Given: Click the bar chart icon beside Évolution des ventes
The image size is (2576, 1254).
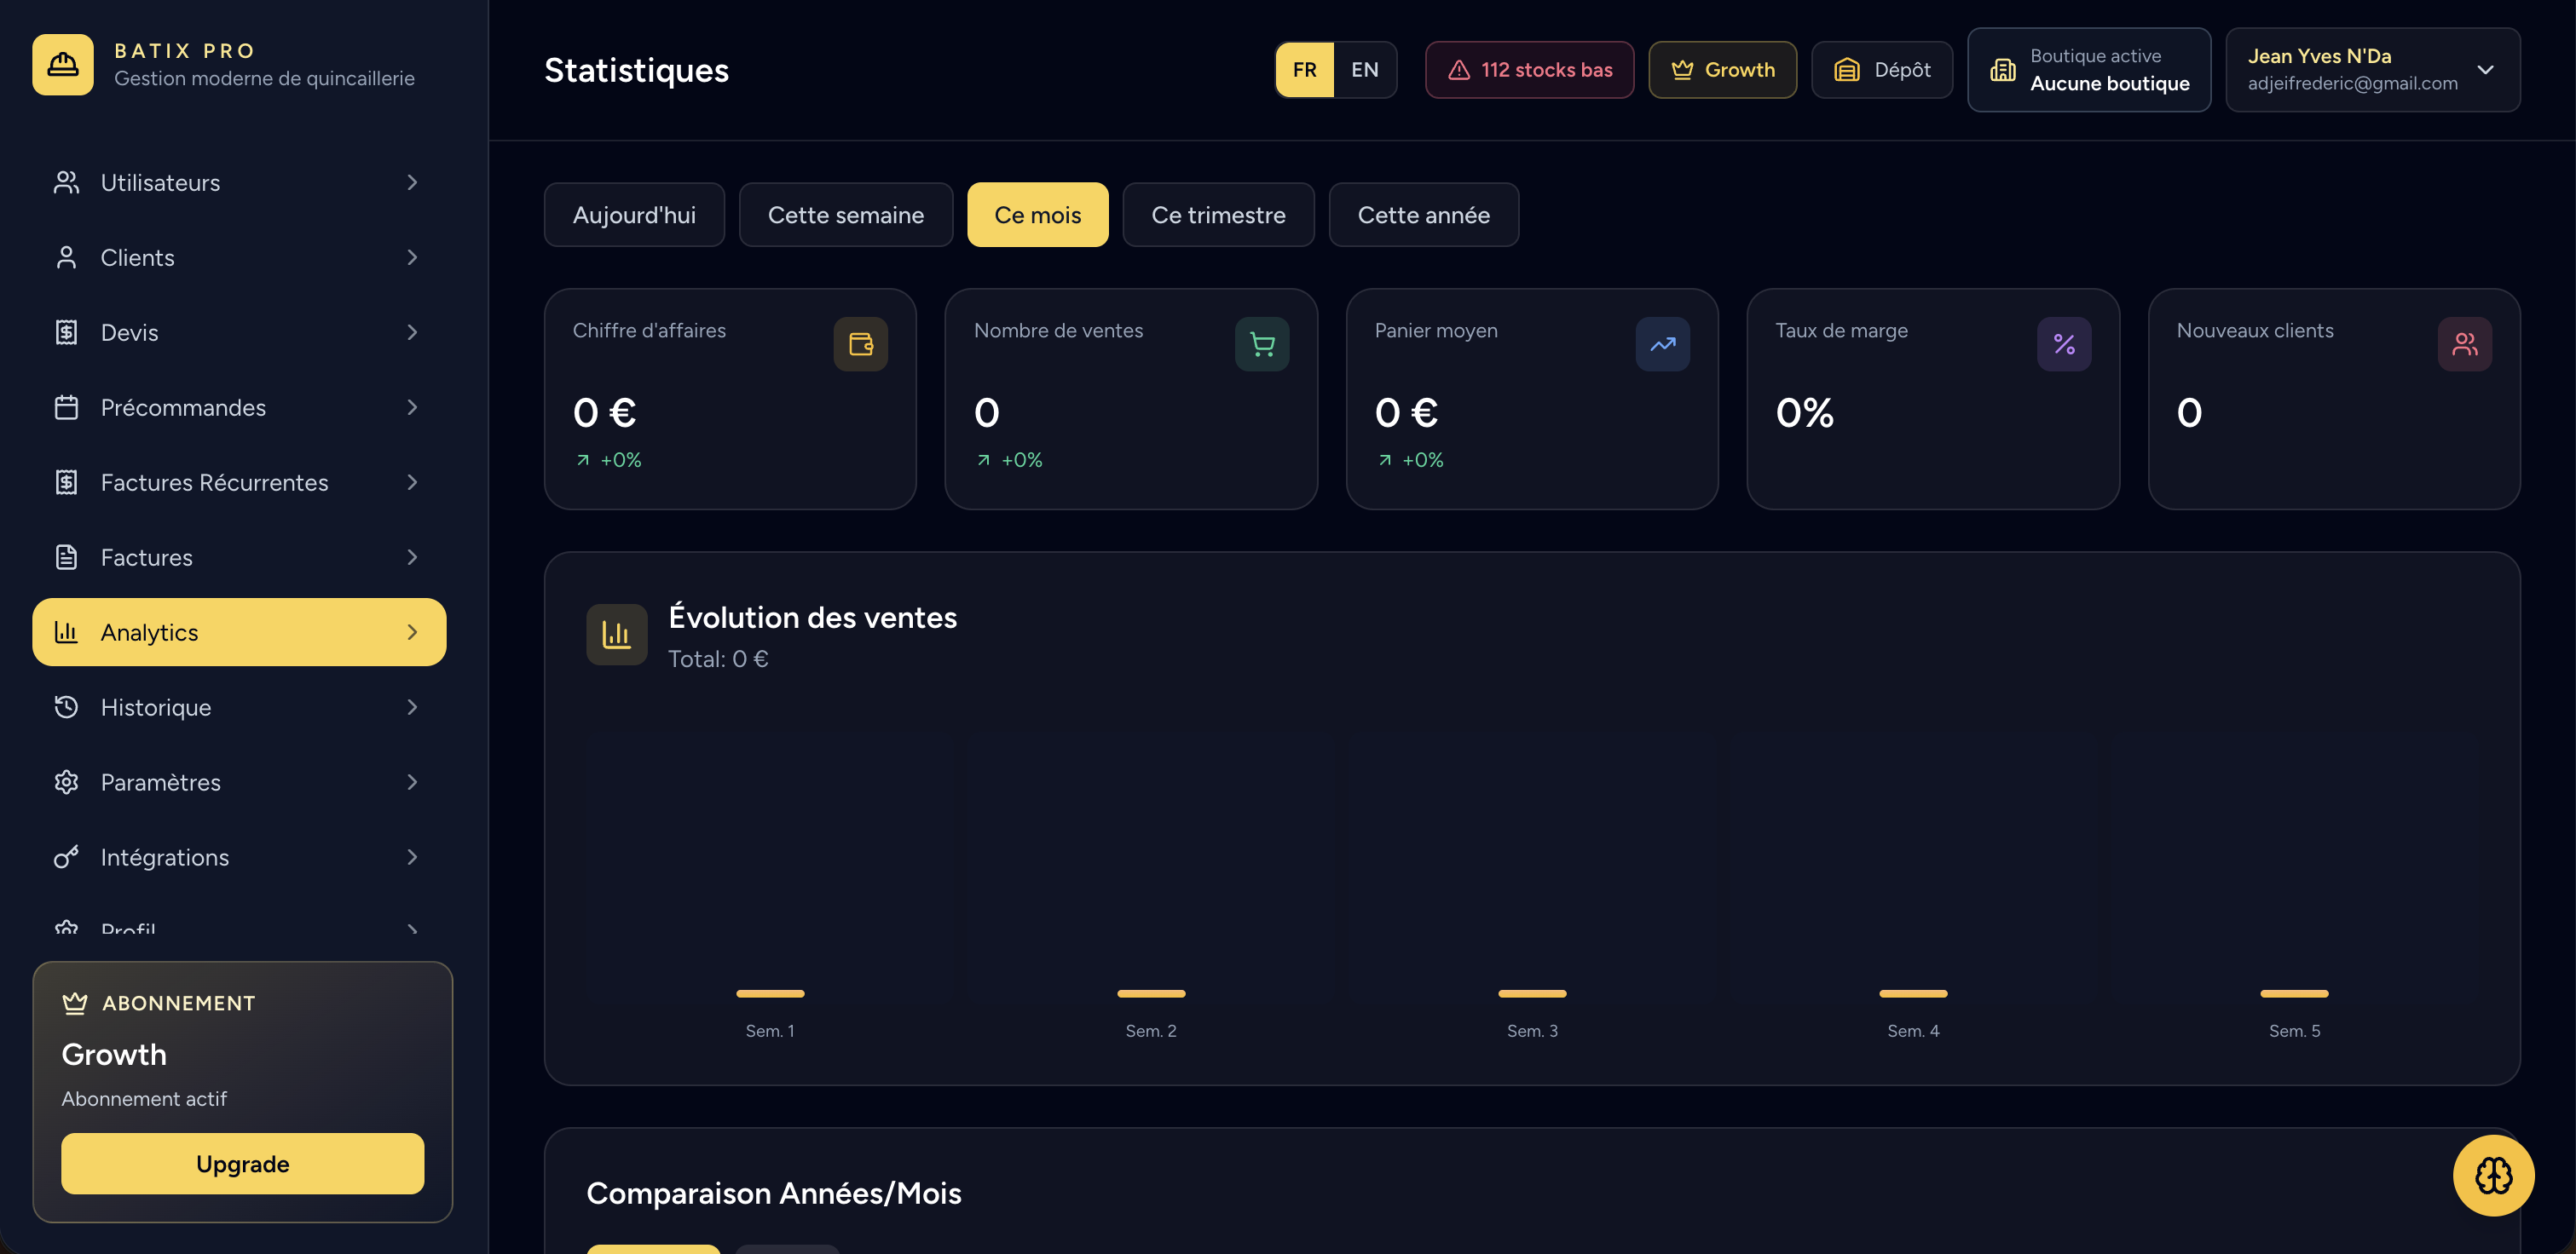Looking at the screenshot, I should click(x=617, y=635).
